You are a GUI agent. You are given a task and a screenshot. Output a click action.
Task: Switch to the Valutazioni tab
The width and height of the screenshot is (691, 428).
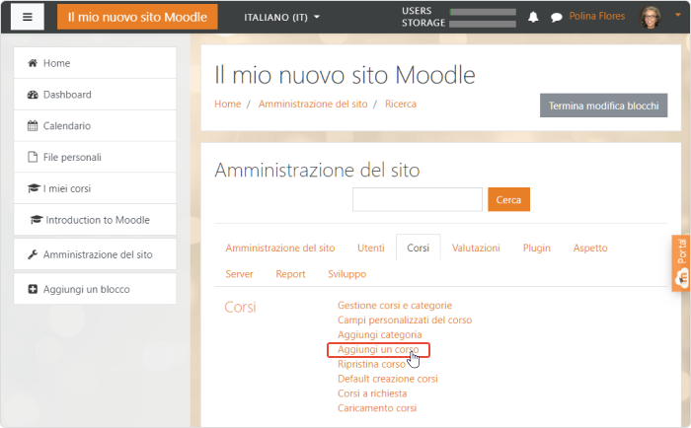pos(476,248)
